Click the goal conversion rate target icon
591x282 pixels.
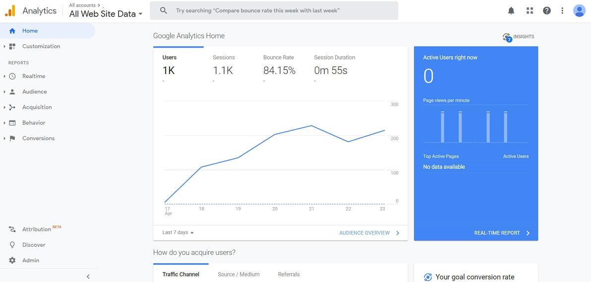(x=428, y=277)
